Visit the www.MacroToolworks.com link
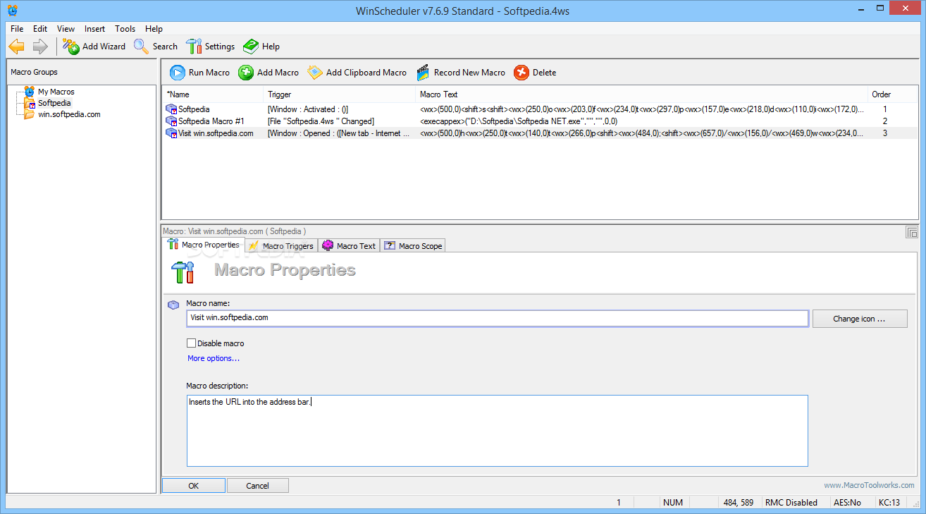 click(x=870, y=486)
